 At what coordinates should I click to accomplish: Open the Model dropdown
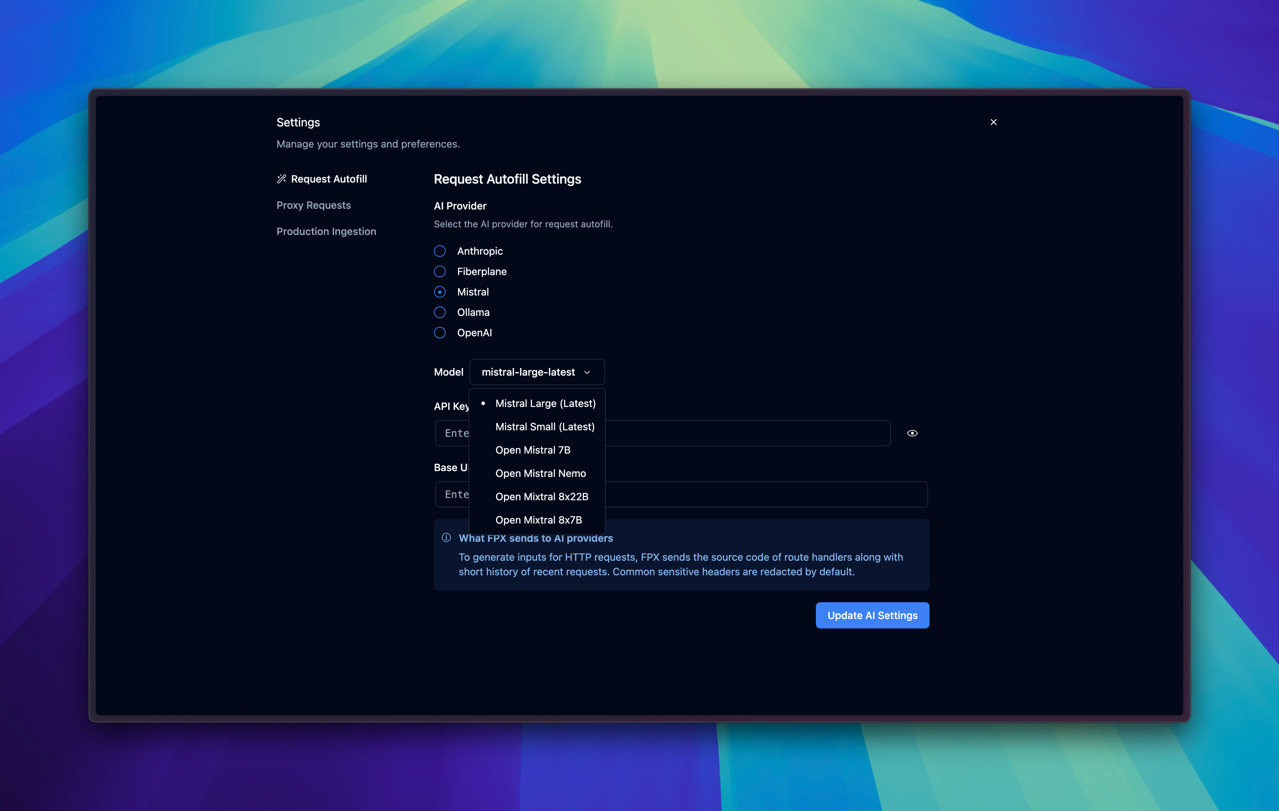click(x=536, y=372)
